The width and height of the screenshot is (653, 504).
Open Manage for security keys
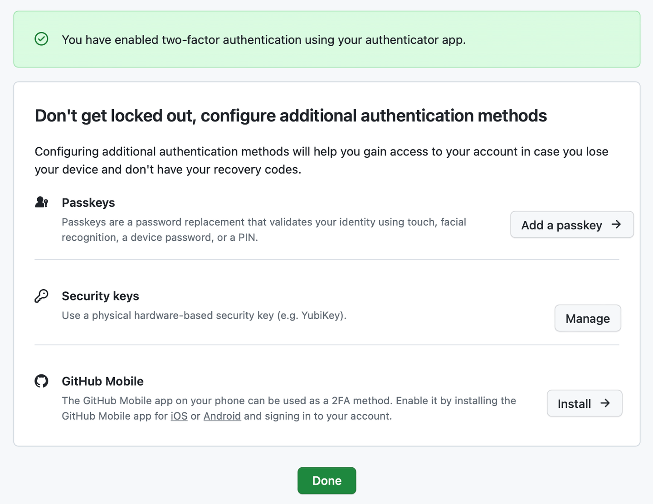pos(587,318)
